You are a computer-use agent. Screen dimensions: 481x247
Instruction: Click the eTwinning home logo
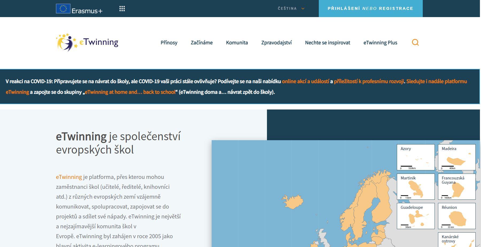(x=87, y=42)
